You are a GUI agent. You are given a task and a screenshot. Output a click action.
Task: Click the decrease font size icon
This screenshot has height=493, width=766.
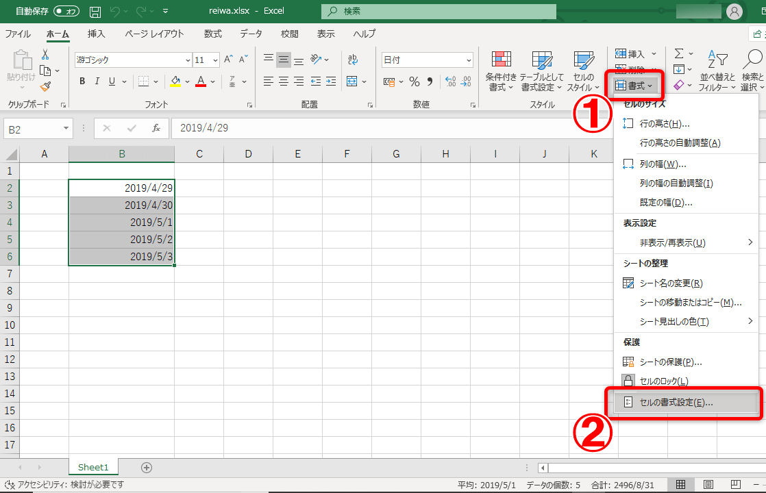coord(243,60)
